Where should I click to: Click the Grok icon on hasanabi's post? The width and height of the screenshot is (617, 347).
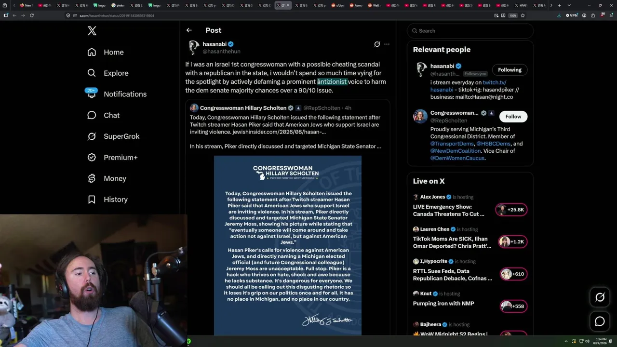point(377,44)
